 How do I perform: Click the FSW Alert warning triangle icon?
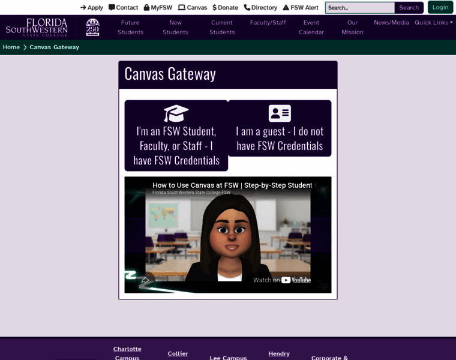tap(286, 8)
